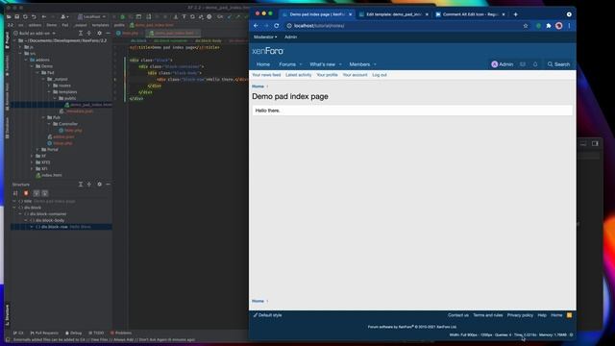Open the 'Build an add-on' scope dropdown

35,34
